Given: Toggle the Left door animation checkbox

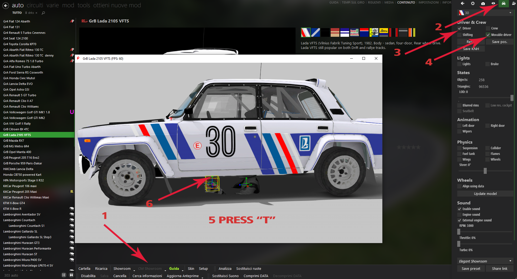Looking at the screenshot, I should click(x=459, y=126).
